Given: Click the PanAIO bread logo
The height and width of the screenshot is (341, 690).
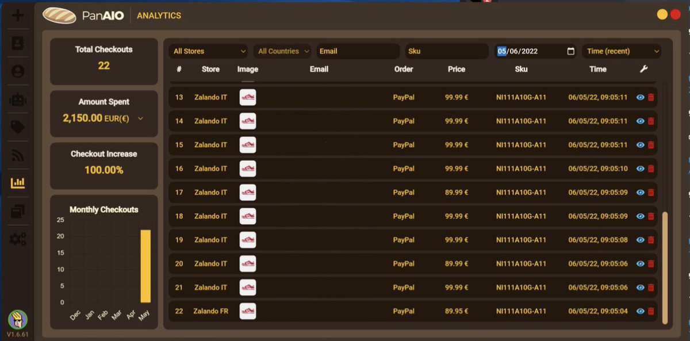Looking at the screenshot, I should tap(59, 16).
